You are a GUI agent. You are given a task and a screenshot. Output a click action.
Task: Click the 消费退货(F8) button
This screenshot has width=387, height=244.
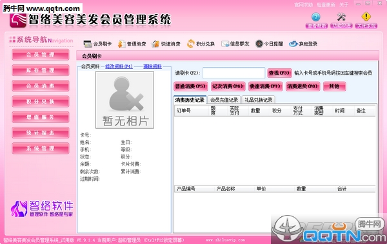(303, 86)
